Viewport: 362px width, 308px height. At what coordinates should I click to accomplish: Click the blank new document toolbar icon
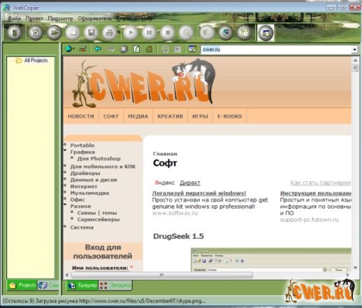(x=73, y=32)
